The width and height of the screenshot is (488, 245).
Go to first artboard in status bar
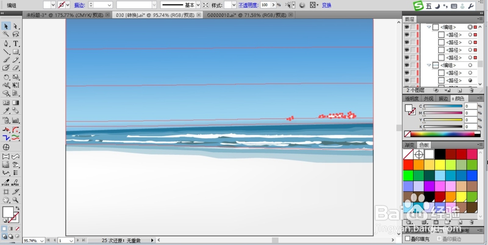[x=48, y=240]
